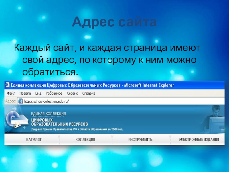Open the Справка menu
The image size is (229, 172).
click(x=89, y=93)
